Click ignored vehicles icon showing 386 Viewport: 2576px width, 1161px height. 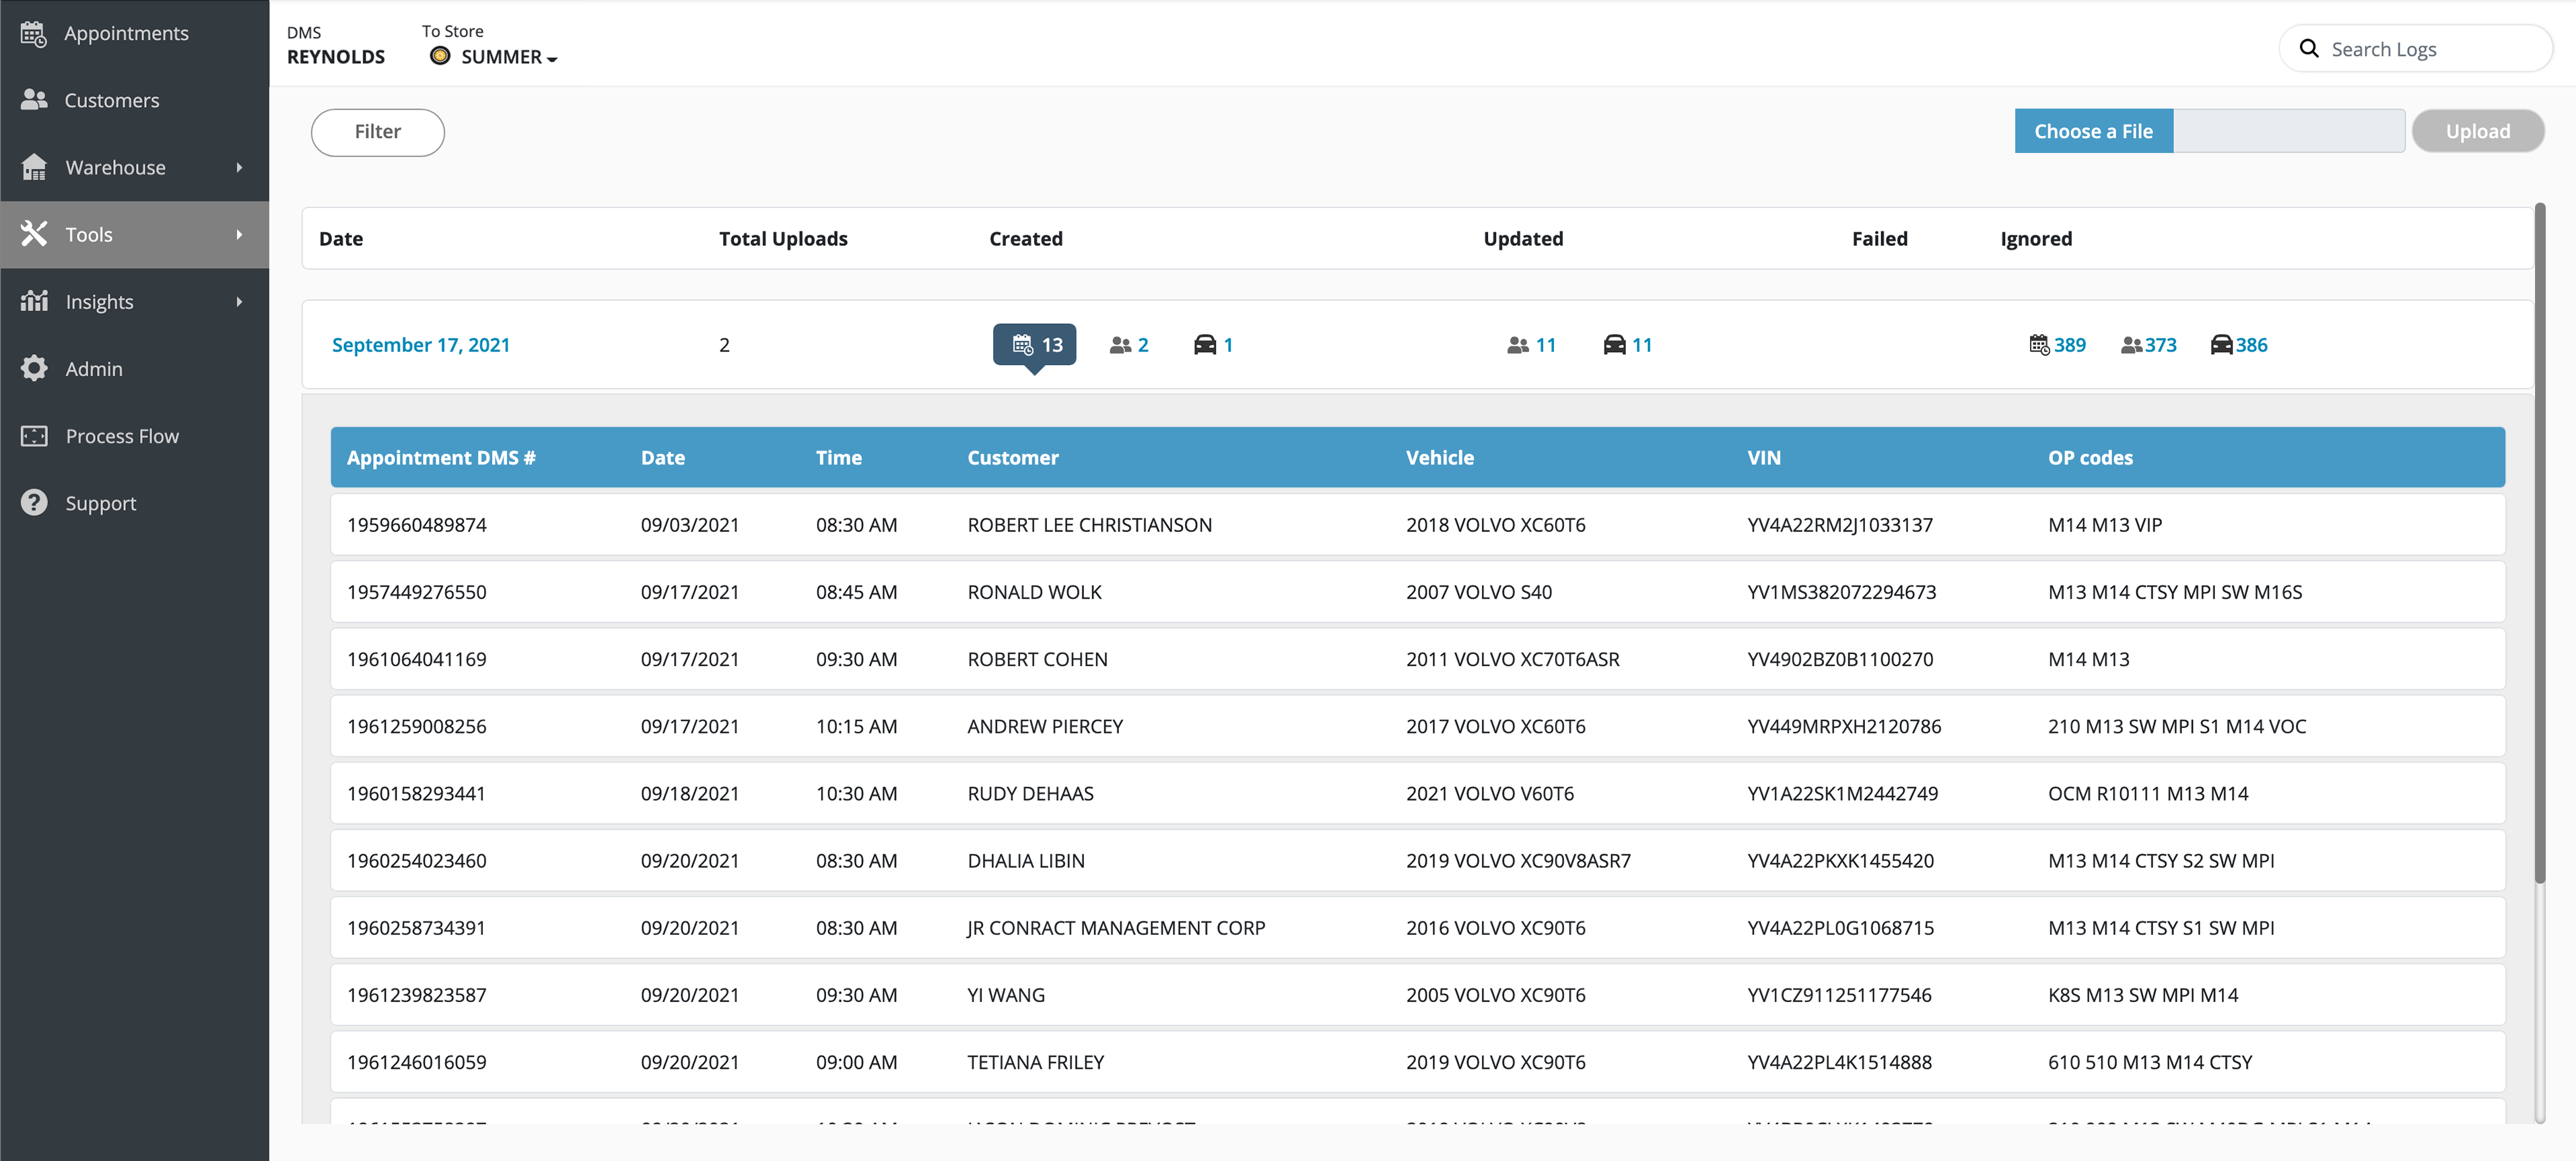2221,345
